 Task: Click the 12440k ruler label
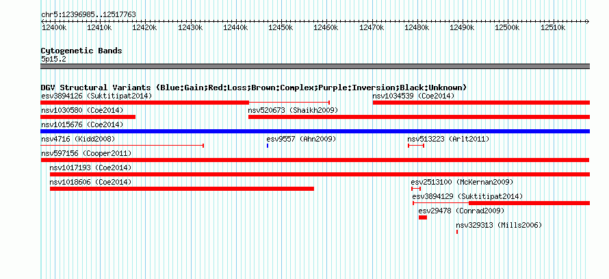pos(236,27)
